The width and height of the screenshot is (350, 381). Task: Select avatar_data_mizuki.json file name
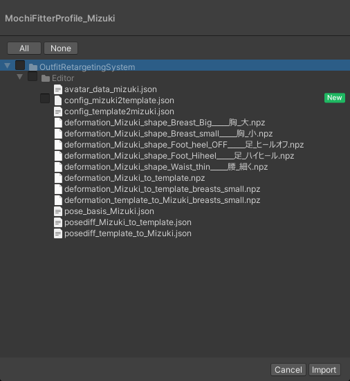point(111,89)
